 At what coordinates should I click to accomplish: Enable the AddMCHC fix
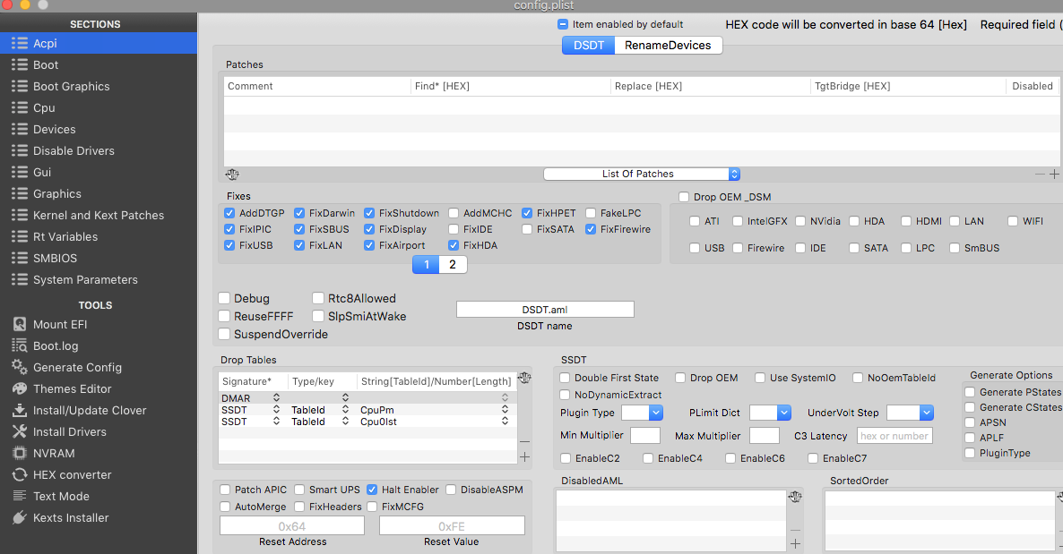click(x=454, y=213)
